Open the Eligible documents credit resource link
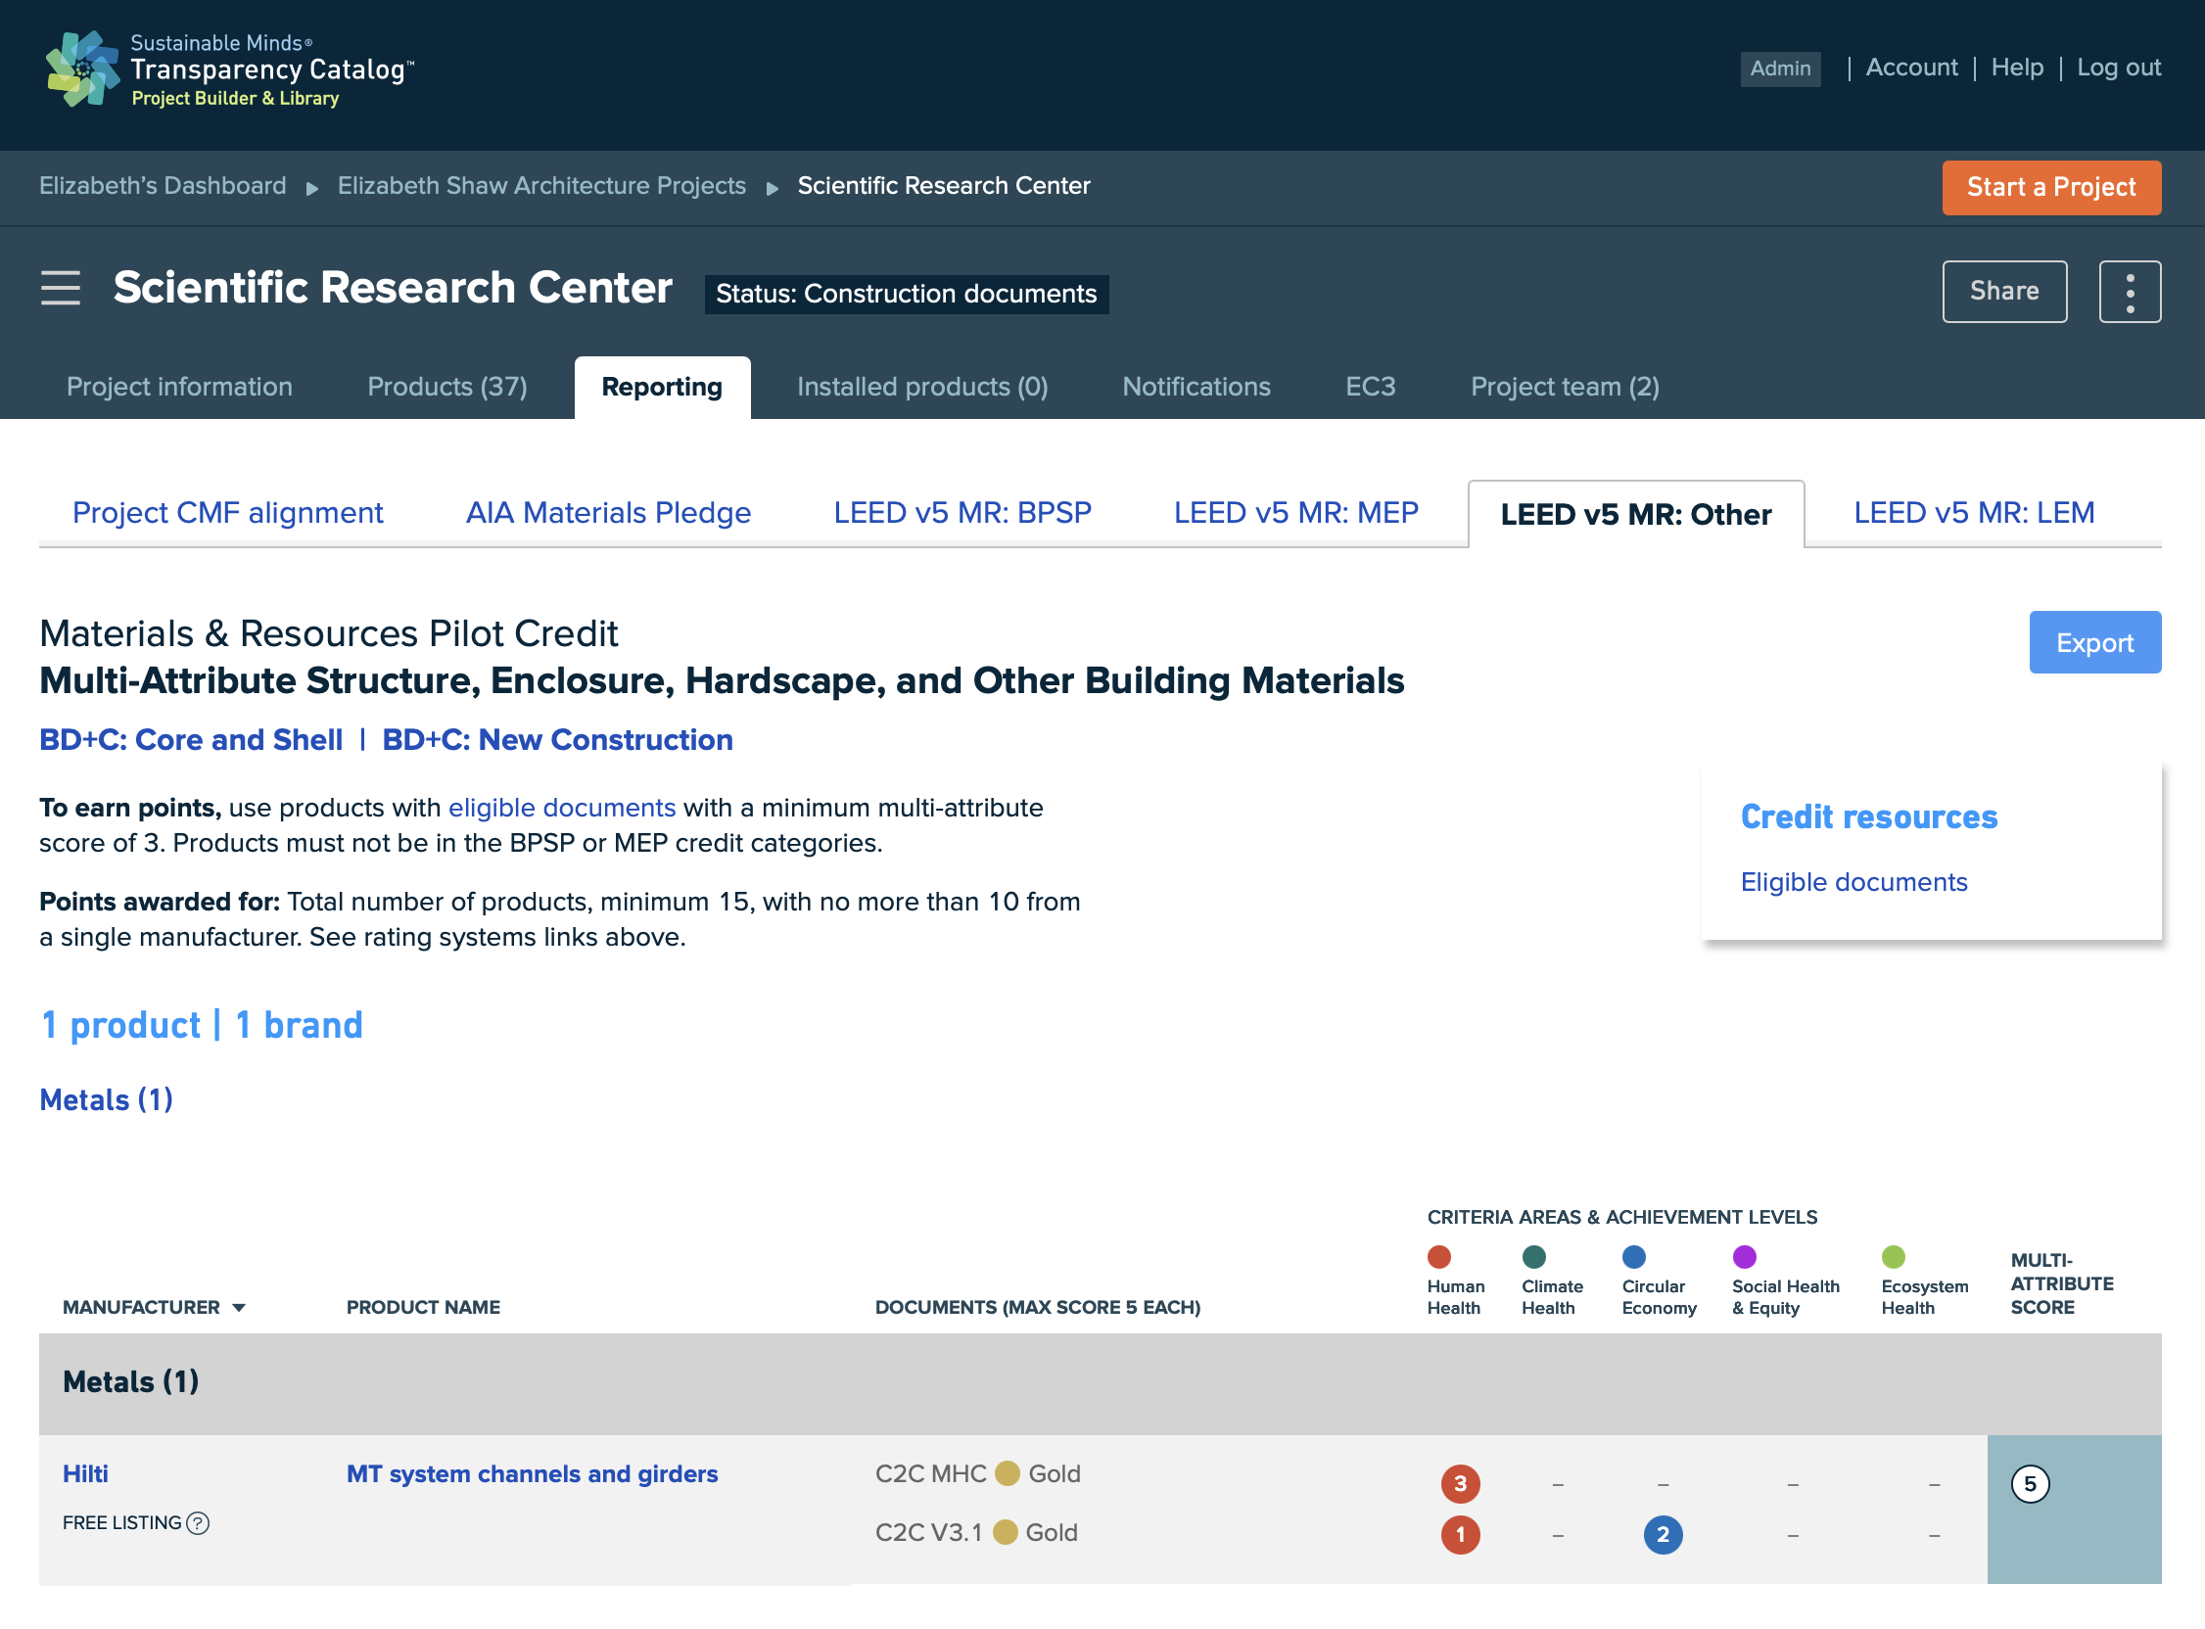2205x1629 pixels. 1853,881
